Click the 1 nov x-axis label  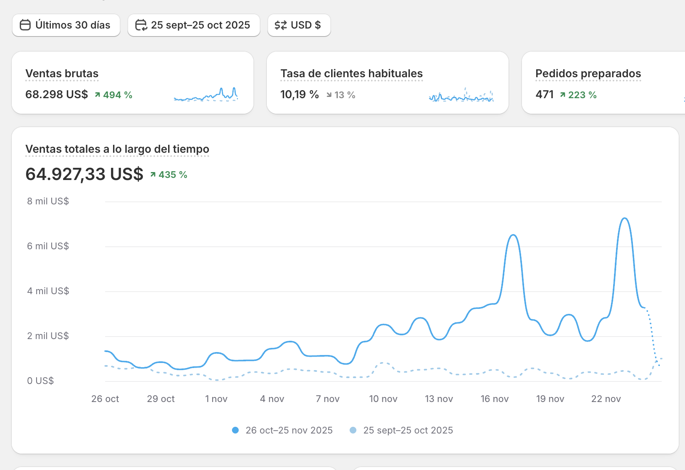(x=216, y=399)
